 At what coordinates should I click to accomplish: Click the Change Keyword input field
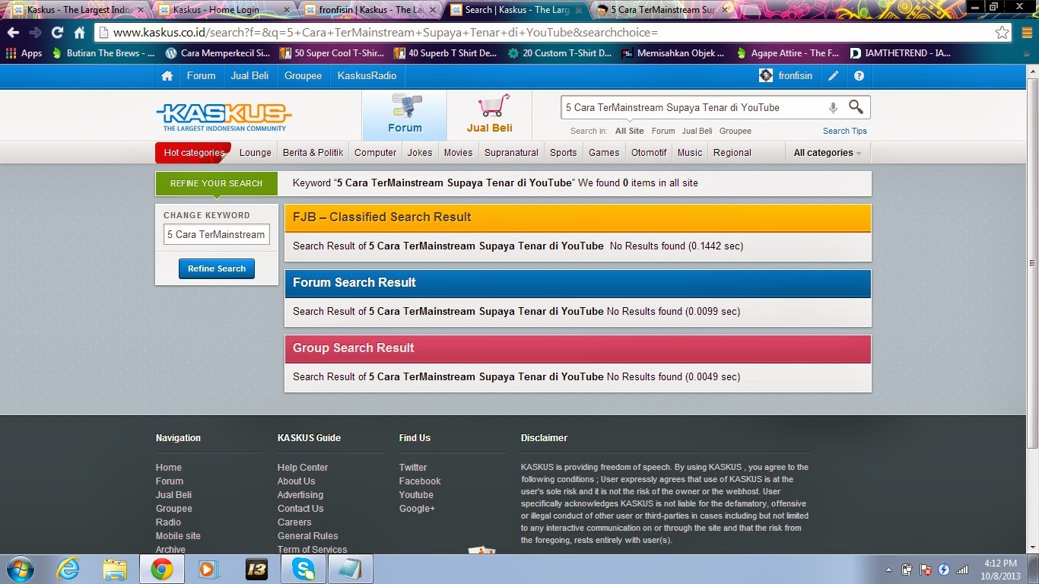[217, 234]
